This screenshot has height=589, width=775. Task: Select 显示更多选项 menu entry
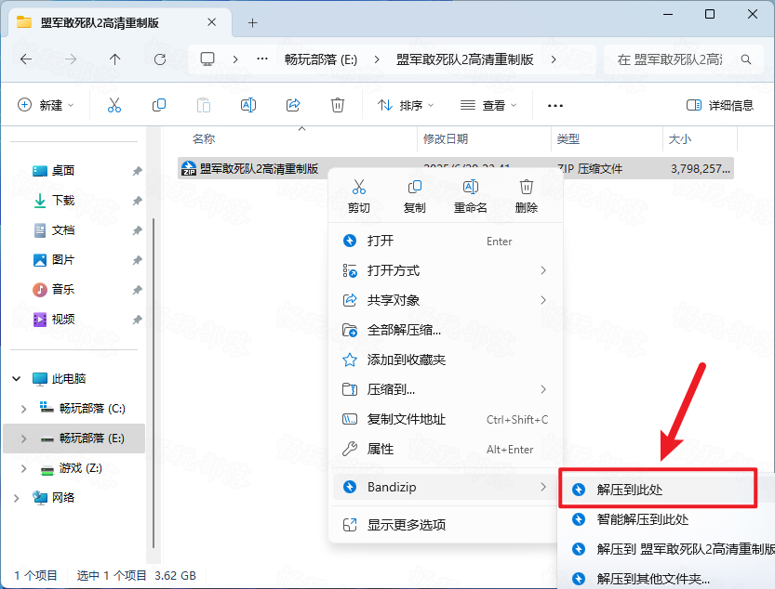pos(446,524)
